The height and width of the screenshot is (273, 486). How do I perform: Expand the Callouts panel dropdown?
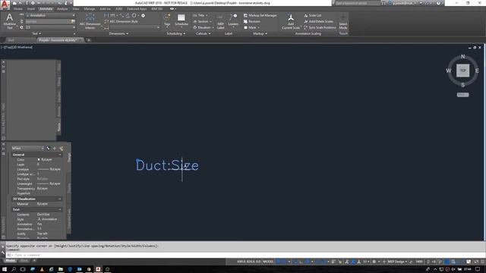(x=203, y=33)
